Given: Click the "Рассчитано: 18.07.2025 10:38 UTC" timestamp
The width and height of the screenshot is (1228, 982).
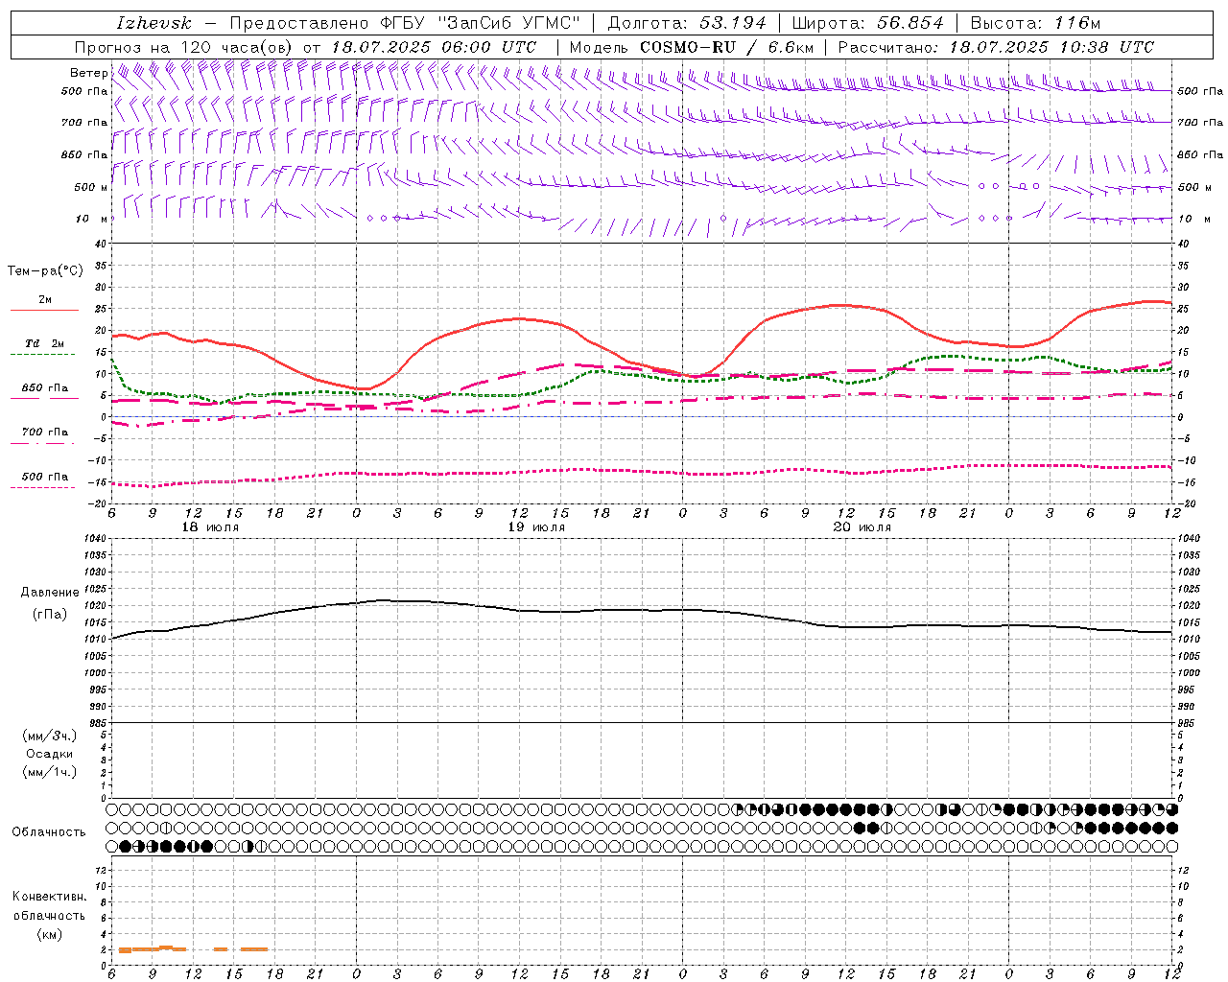Looking at the screenshot, I should tap(996, 47).
